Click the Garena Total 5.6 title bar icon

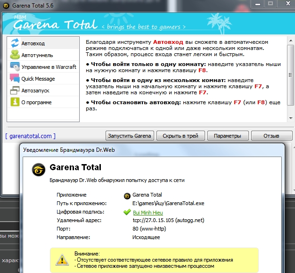(x=6, y=5)
